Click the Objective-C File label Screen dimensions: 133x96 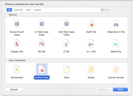(x=116, y=32)
